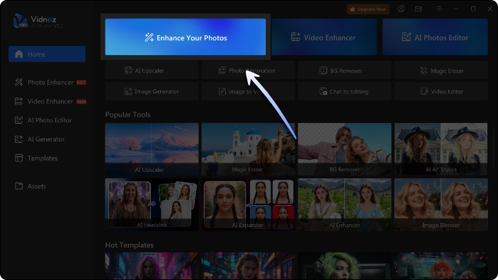Image resolution: width=498 pixels, height=280 pixels.
Task: Click the Image to Video button icon
Action: (x=222, y=91)
